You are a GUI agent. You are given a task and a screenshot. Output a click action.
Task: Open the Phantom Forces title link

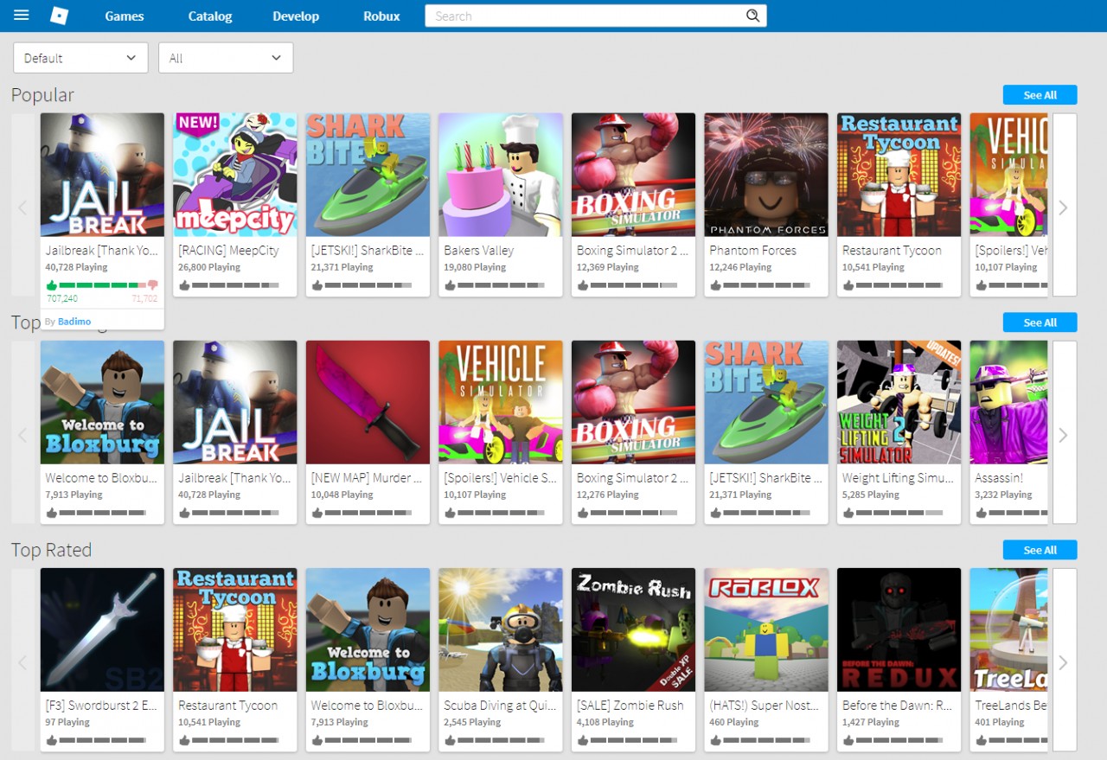point(753,250)
